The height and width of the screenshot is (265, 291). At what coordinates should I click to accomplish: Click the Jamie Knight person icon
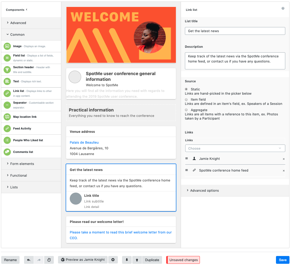[194, 158]
